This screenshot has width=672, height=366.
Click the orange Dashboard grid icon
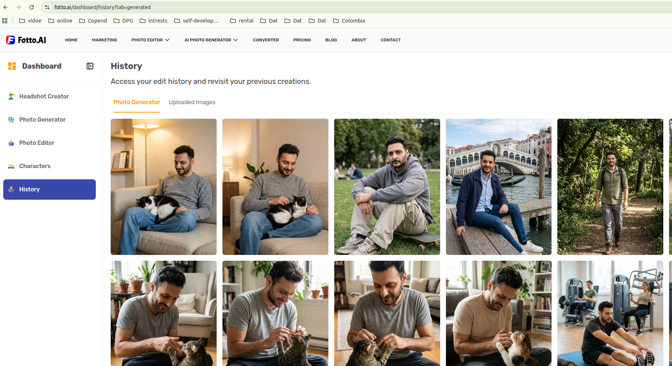coord(12,66)
